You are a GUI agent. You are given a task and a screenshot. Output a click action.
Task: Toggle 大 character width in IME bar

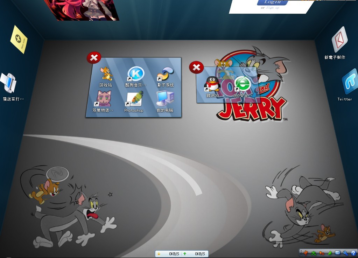314,253
